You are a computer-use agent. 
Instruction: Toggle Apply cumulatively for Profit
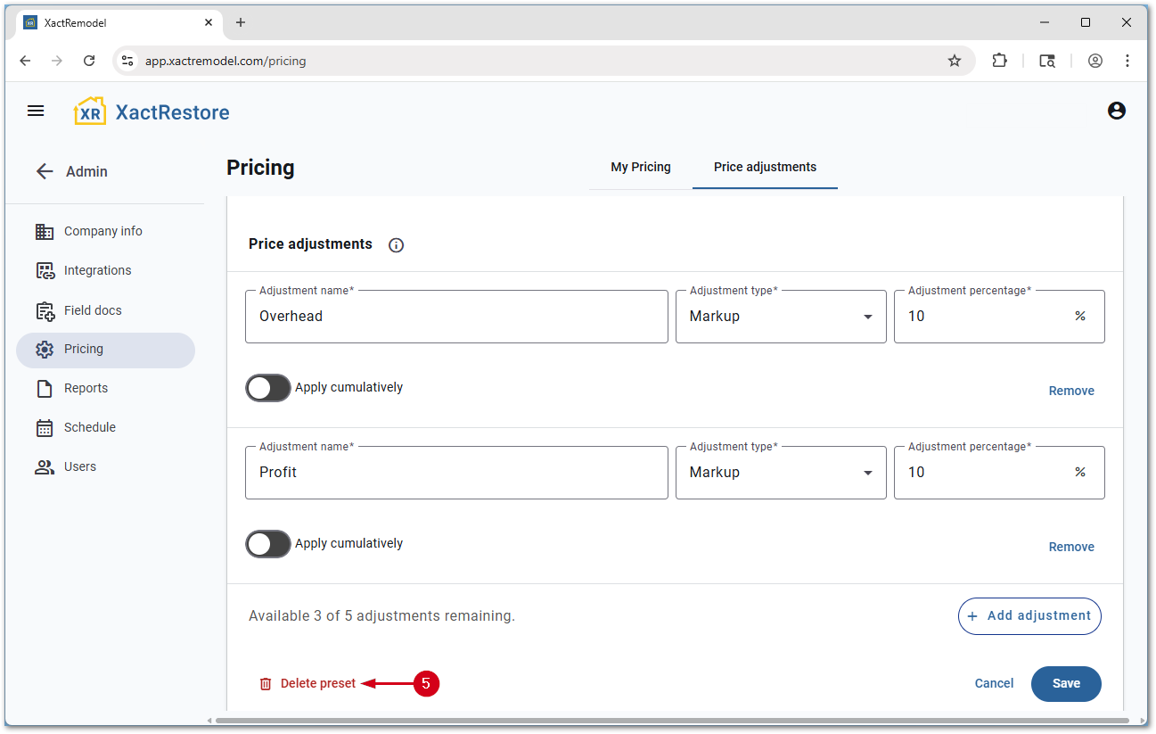point(268,544)
